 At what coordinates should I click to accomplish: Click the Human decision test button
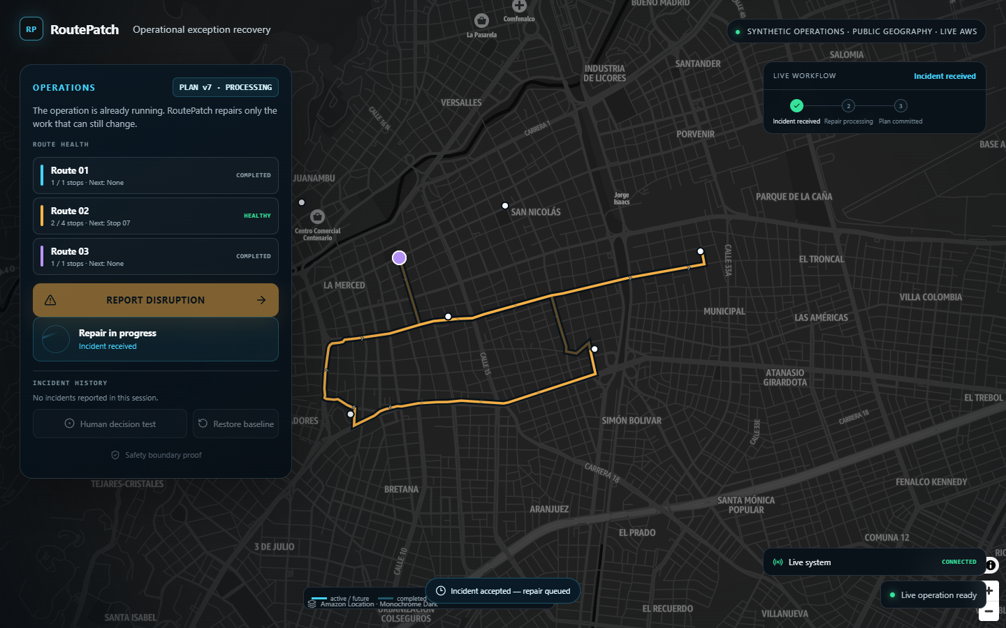click(110, 424)
